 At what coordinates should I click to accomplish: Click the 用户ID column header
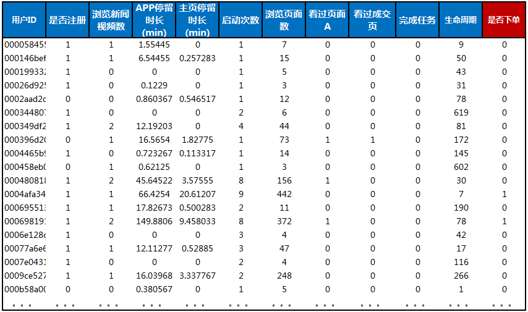click(24, 20)
